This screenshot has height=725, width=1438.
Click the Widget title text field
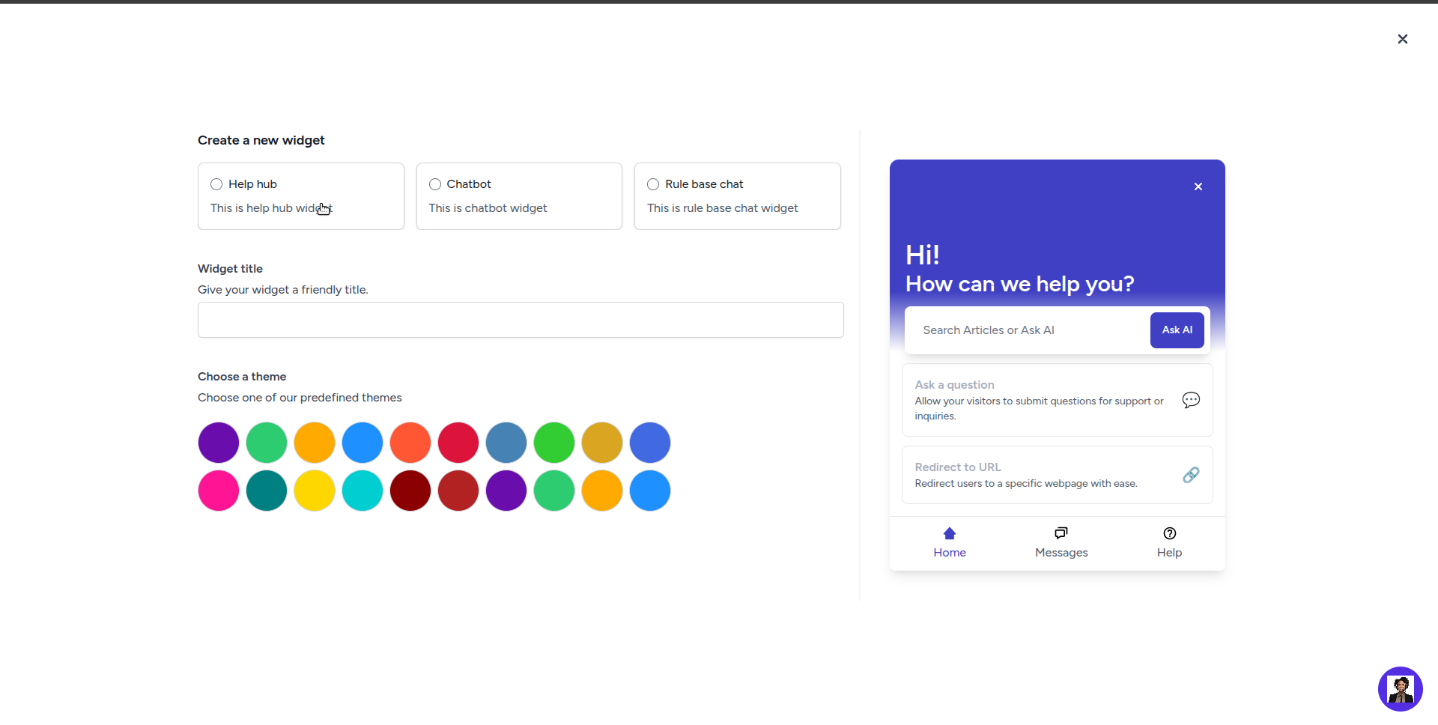coord(521,320)
